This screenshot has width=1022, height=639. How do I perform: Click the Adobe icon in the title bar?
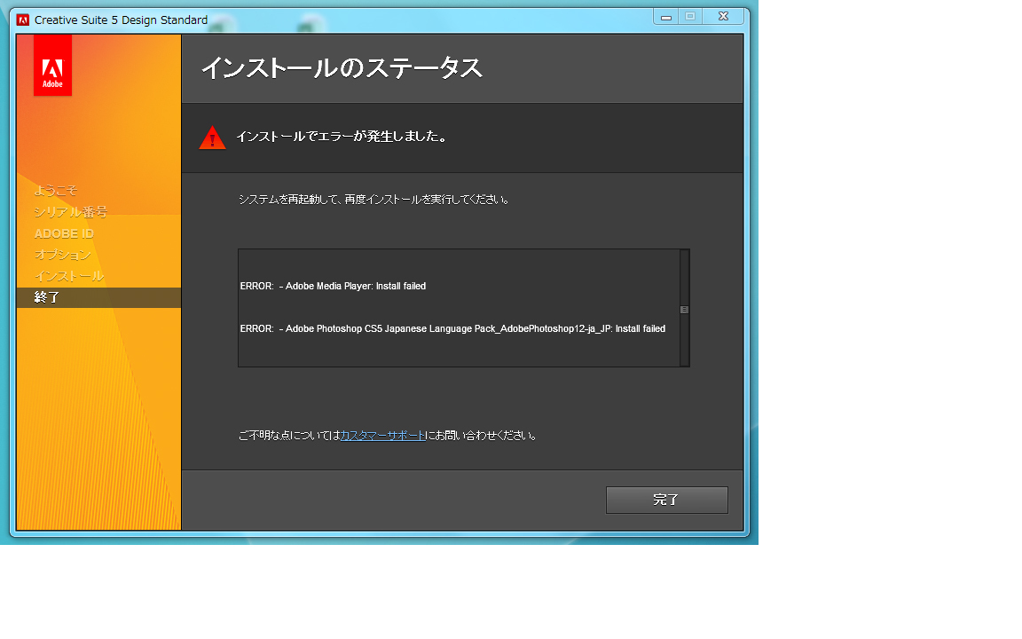click(23, 20)
